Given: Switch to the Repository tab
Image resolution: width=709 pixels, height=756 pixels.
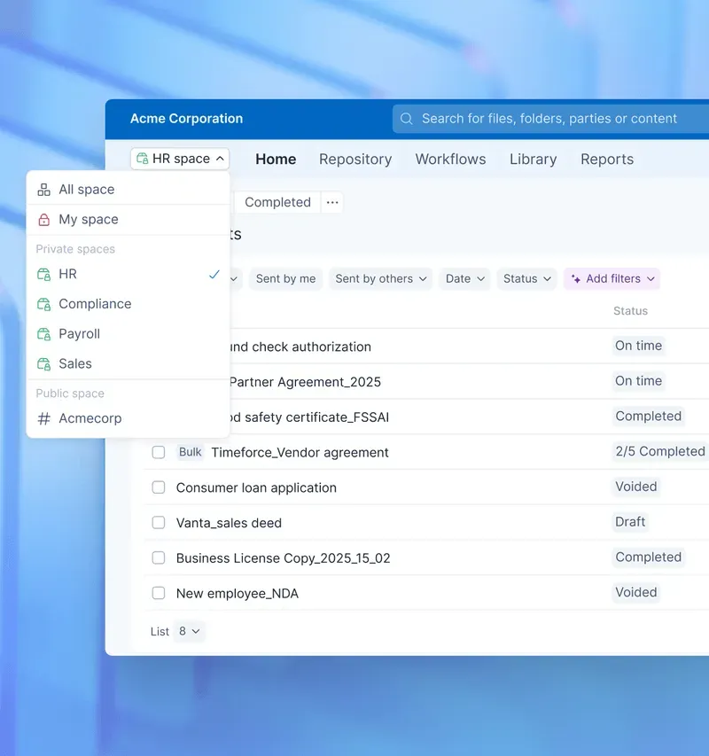Looking at the screenshot, I should [355, 159].
